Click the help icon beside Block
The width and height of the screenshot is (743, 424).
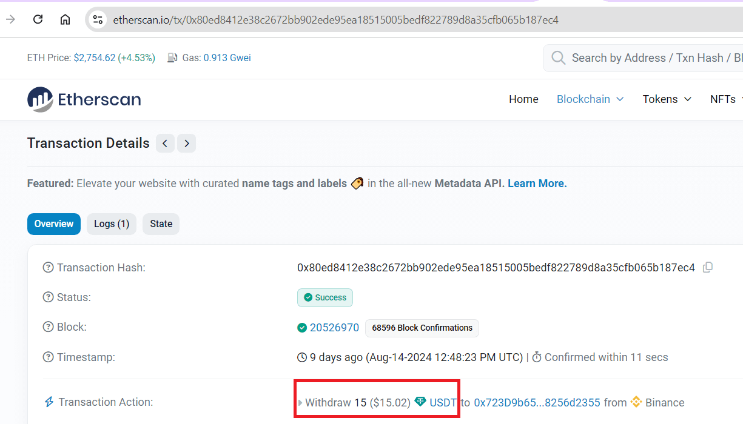click(x=48, y=327)
